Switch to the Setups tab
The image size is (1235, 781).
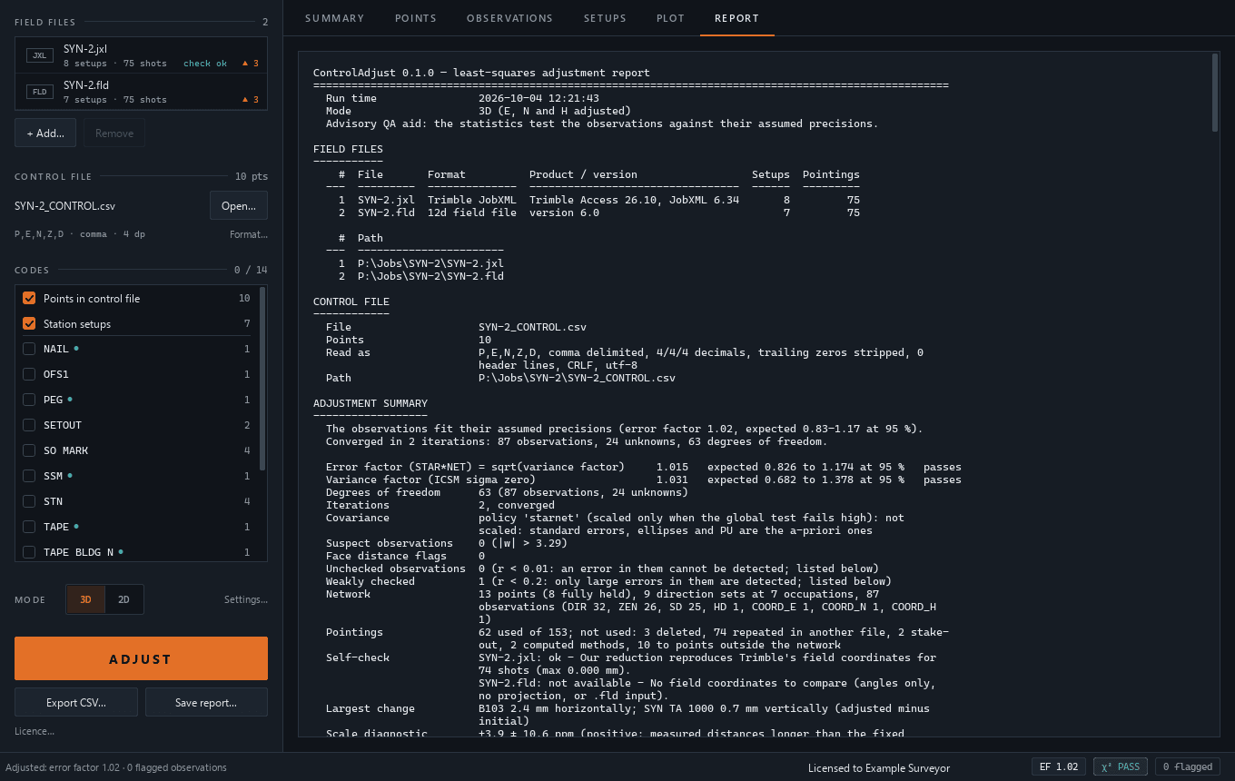click(605, 18)
